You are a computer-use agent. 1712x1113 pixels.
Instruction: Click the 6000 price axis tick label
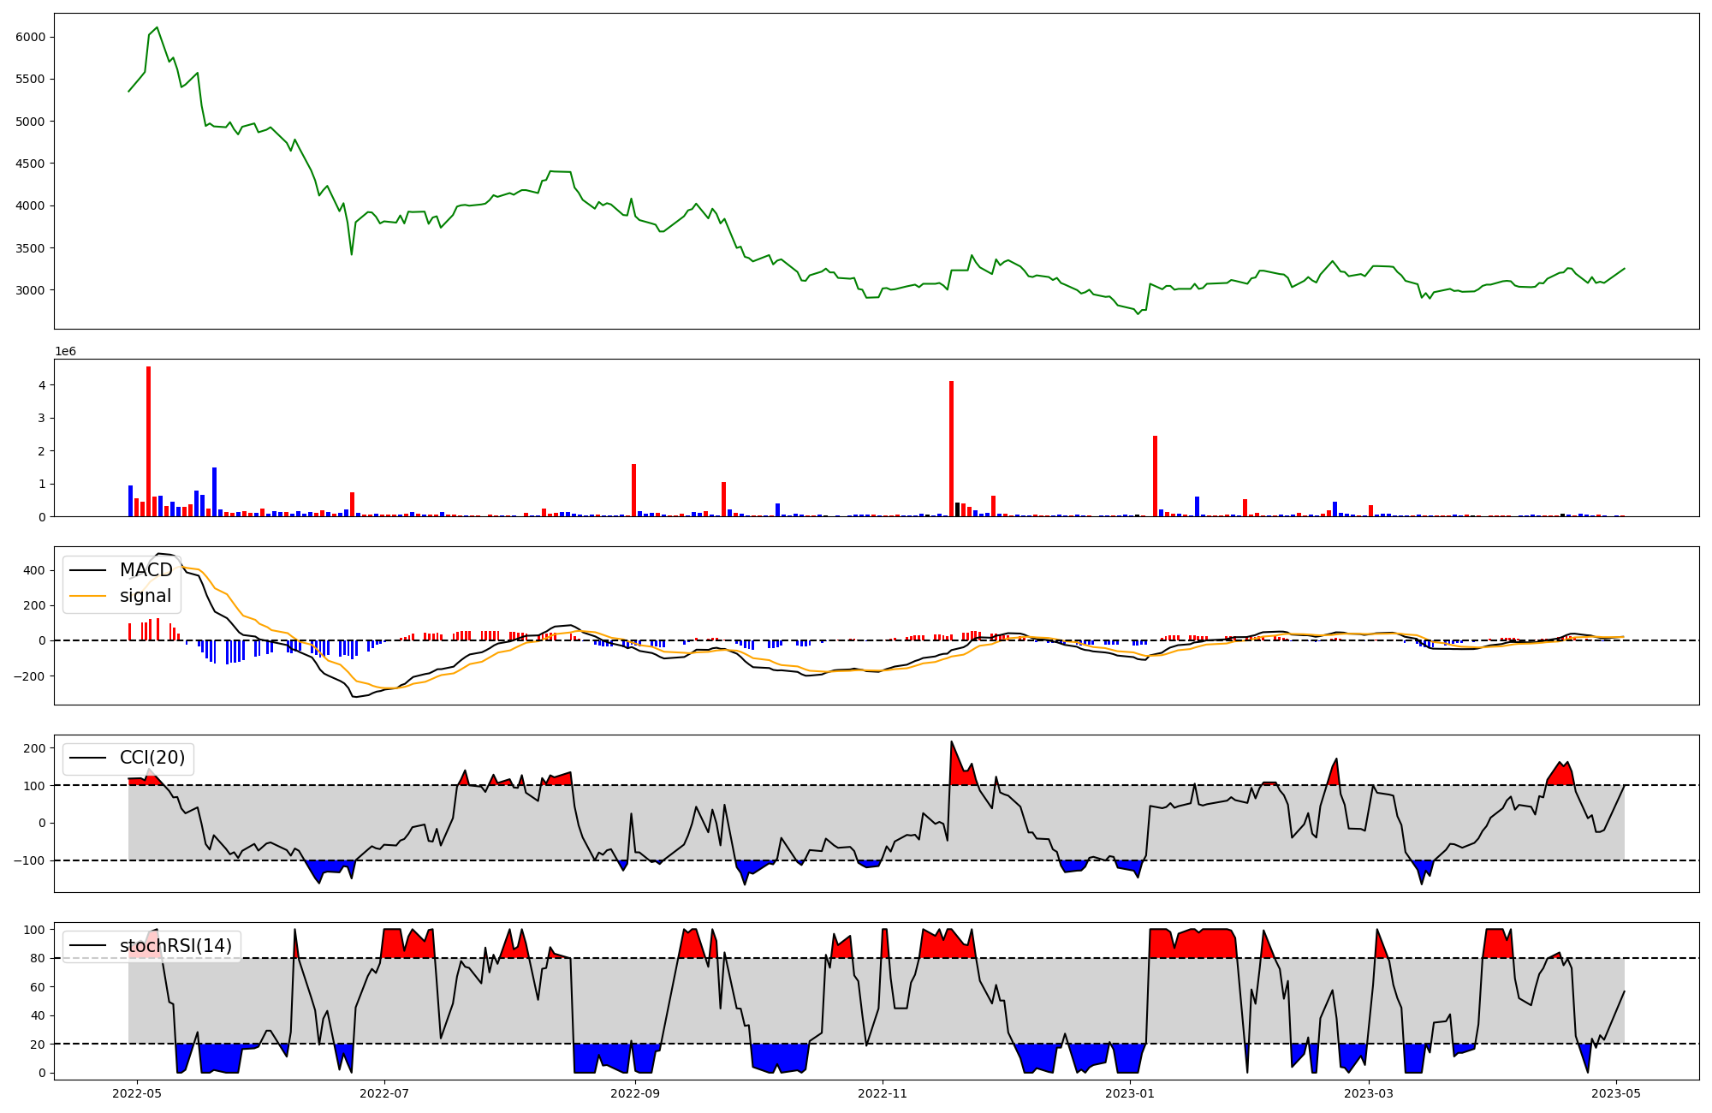pyautogui.click(x=30, y=37)
